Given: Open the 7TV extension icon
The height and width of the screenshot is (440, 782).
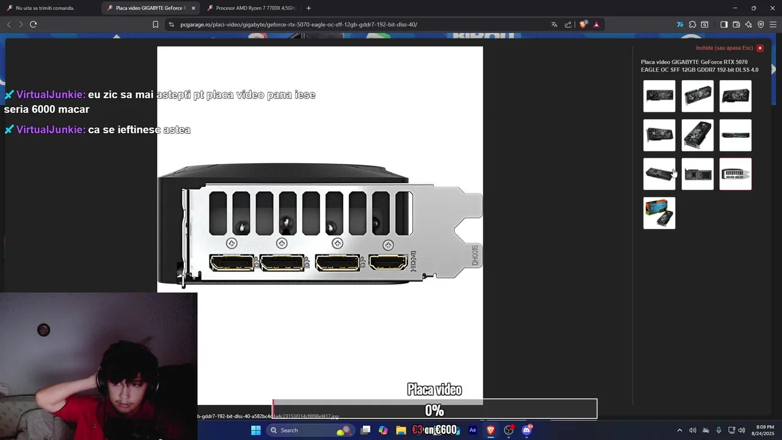Looking at the screenshot, I should coord(680,24).
